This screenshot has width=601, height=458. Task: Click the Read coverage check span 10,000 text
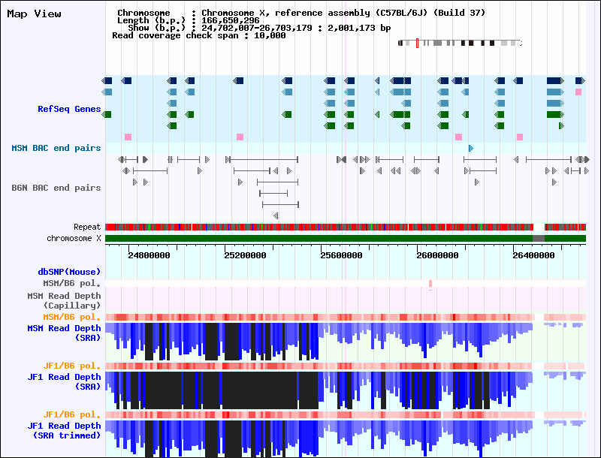(199, 35)
